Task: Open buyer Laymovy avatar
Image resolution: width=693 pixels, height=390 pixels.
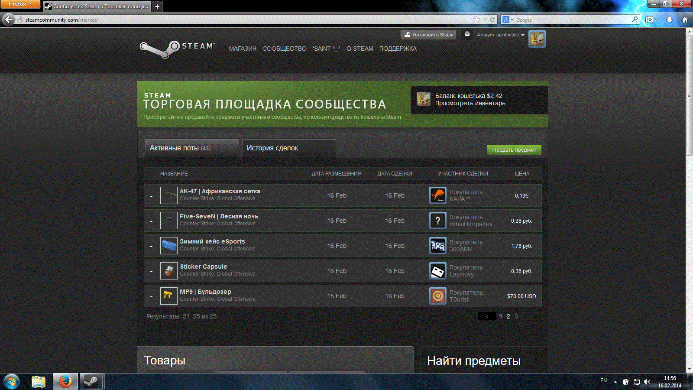Action: (x=438, y=271)
